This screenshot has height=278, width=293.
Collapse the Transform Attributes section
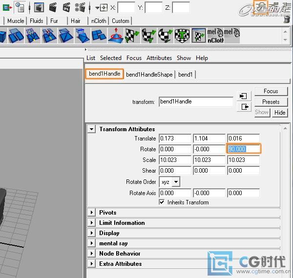92,129
